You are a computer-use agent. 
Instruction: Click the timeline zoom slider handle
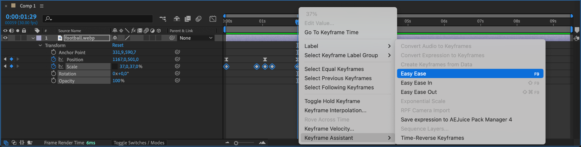236,143
